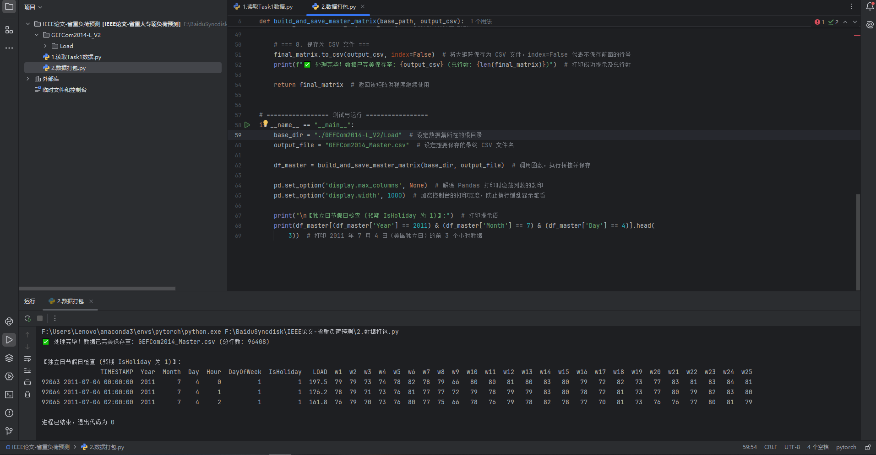Open the Run tool window icon
Screen dimensions: 876x455
9,340
